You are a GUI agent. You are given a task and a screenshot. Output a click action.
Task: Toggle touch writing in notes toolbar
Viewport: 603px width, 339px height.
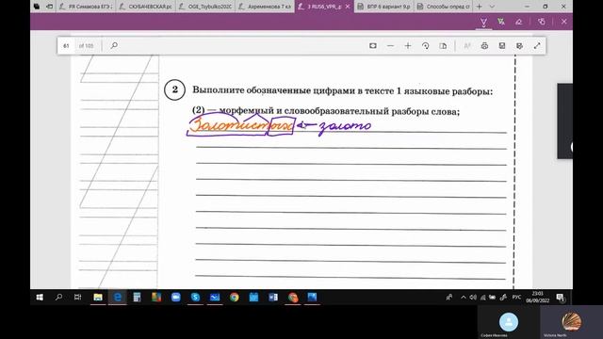tap(541, 22)
